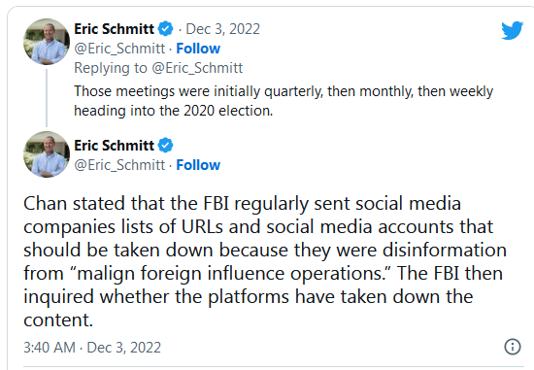Image resolution: width=534 pixels, height=370 pixels.
Task: Click the @Eric_Schmitt mention after Replying to
Action: [197, 68]
